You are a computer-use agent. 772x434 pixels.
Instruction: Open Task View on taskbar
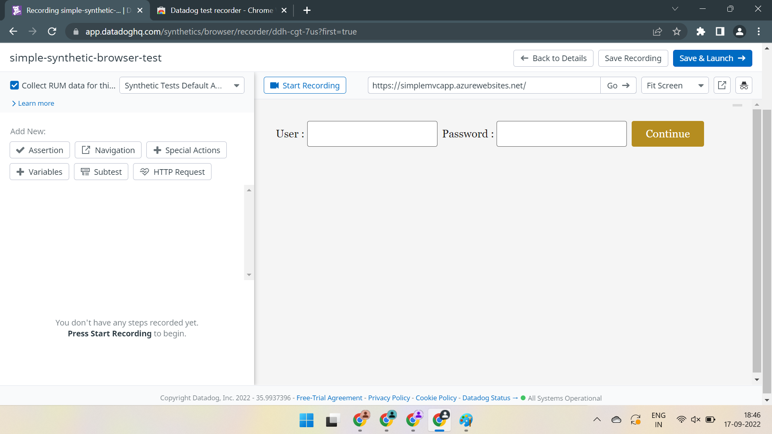[x=333, y=420]
